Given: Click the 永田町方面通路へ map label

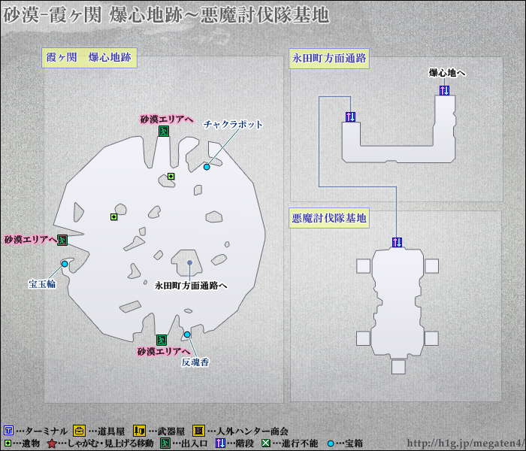Looking at the screenshot, I should click(191, 286).
